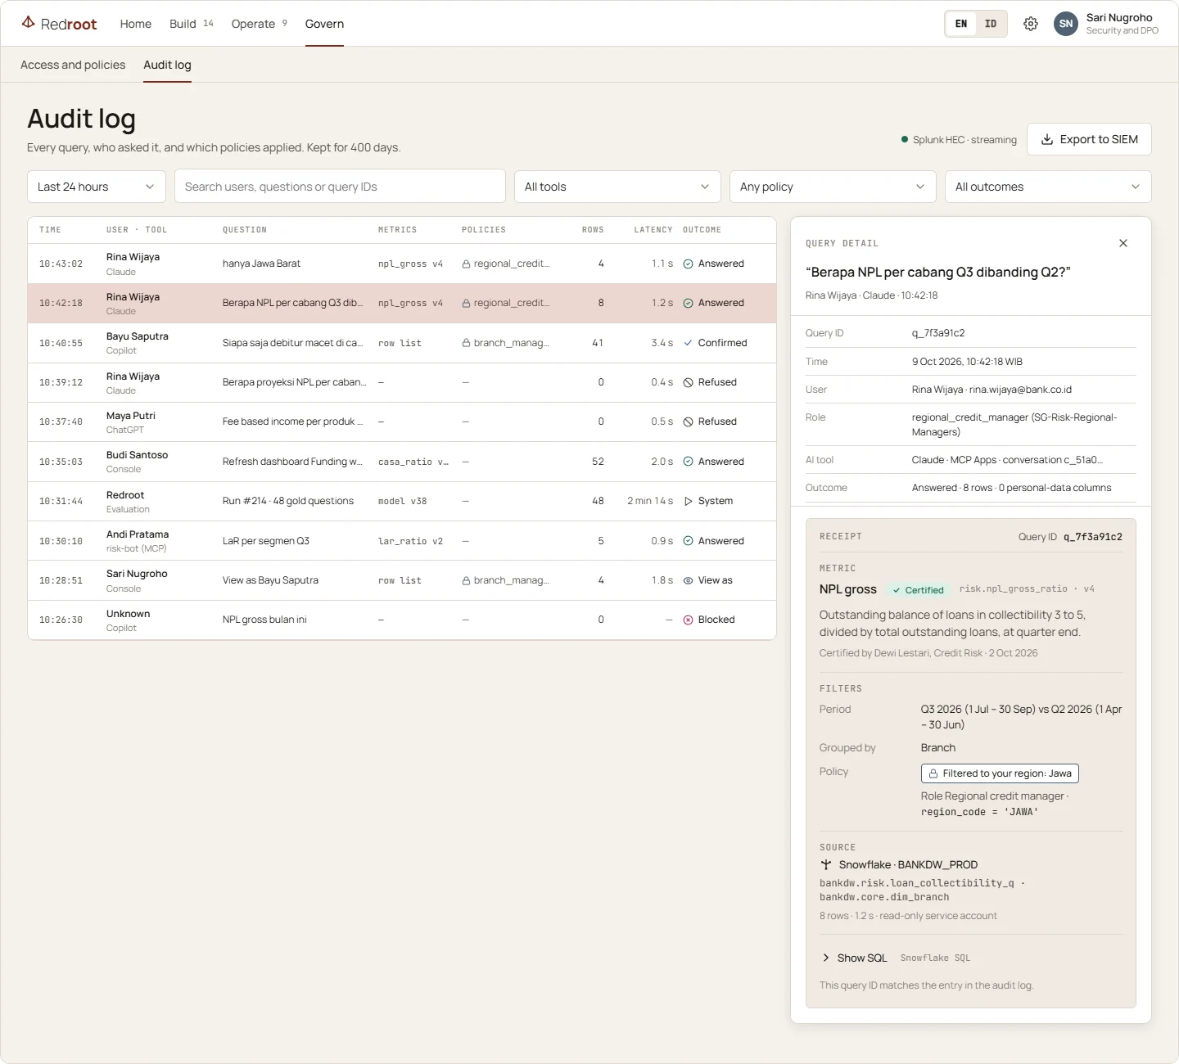
Task: Click lock icon in the branch_manag policy at 10:40:55
Action: point(466,343)
